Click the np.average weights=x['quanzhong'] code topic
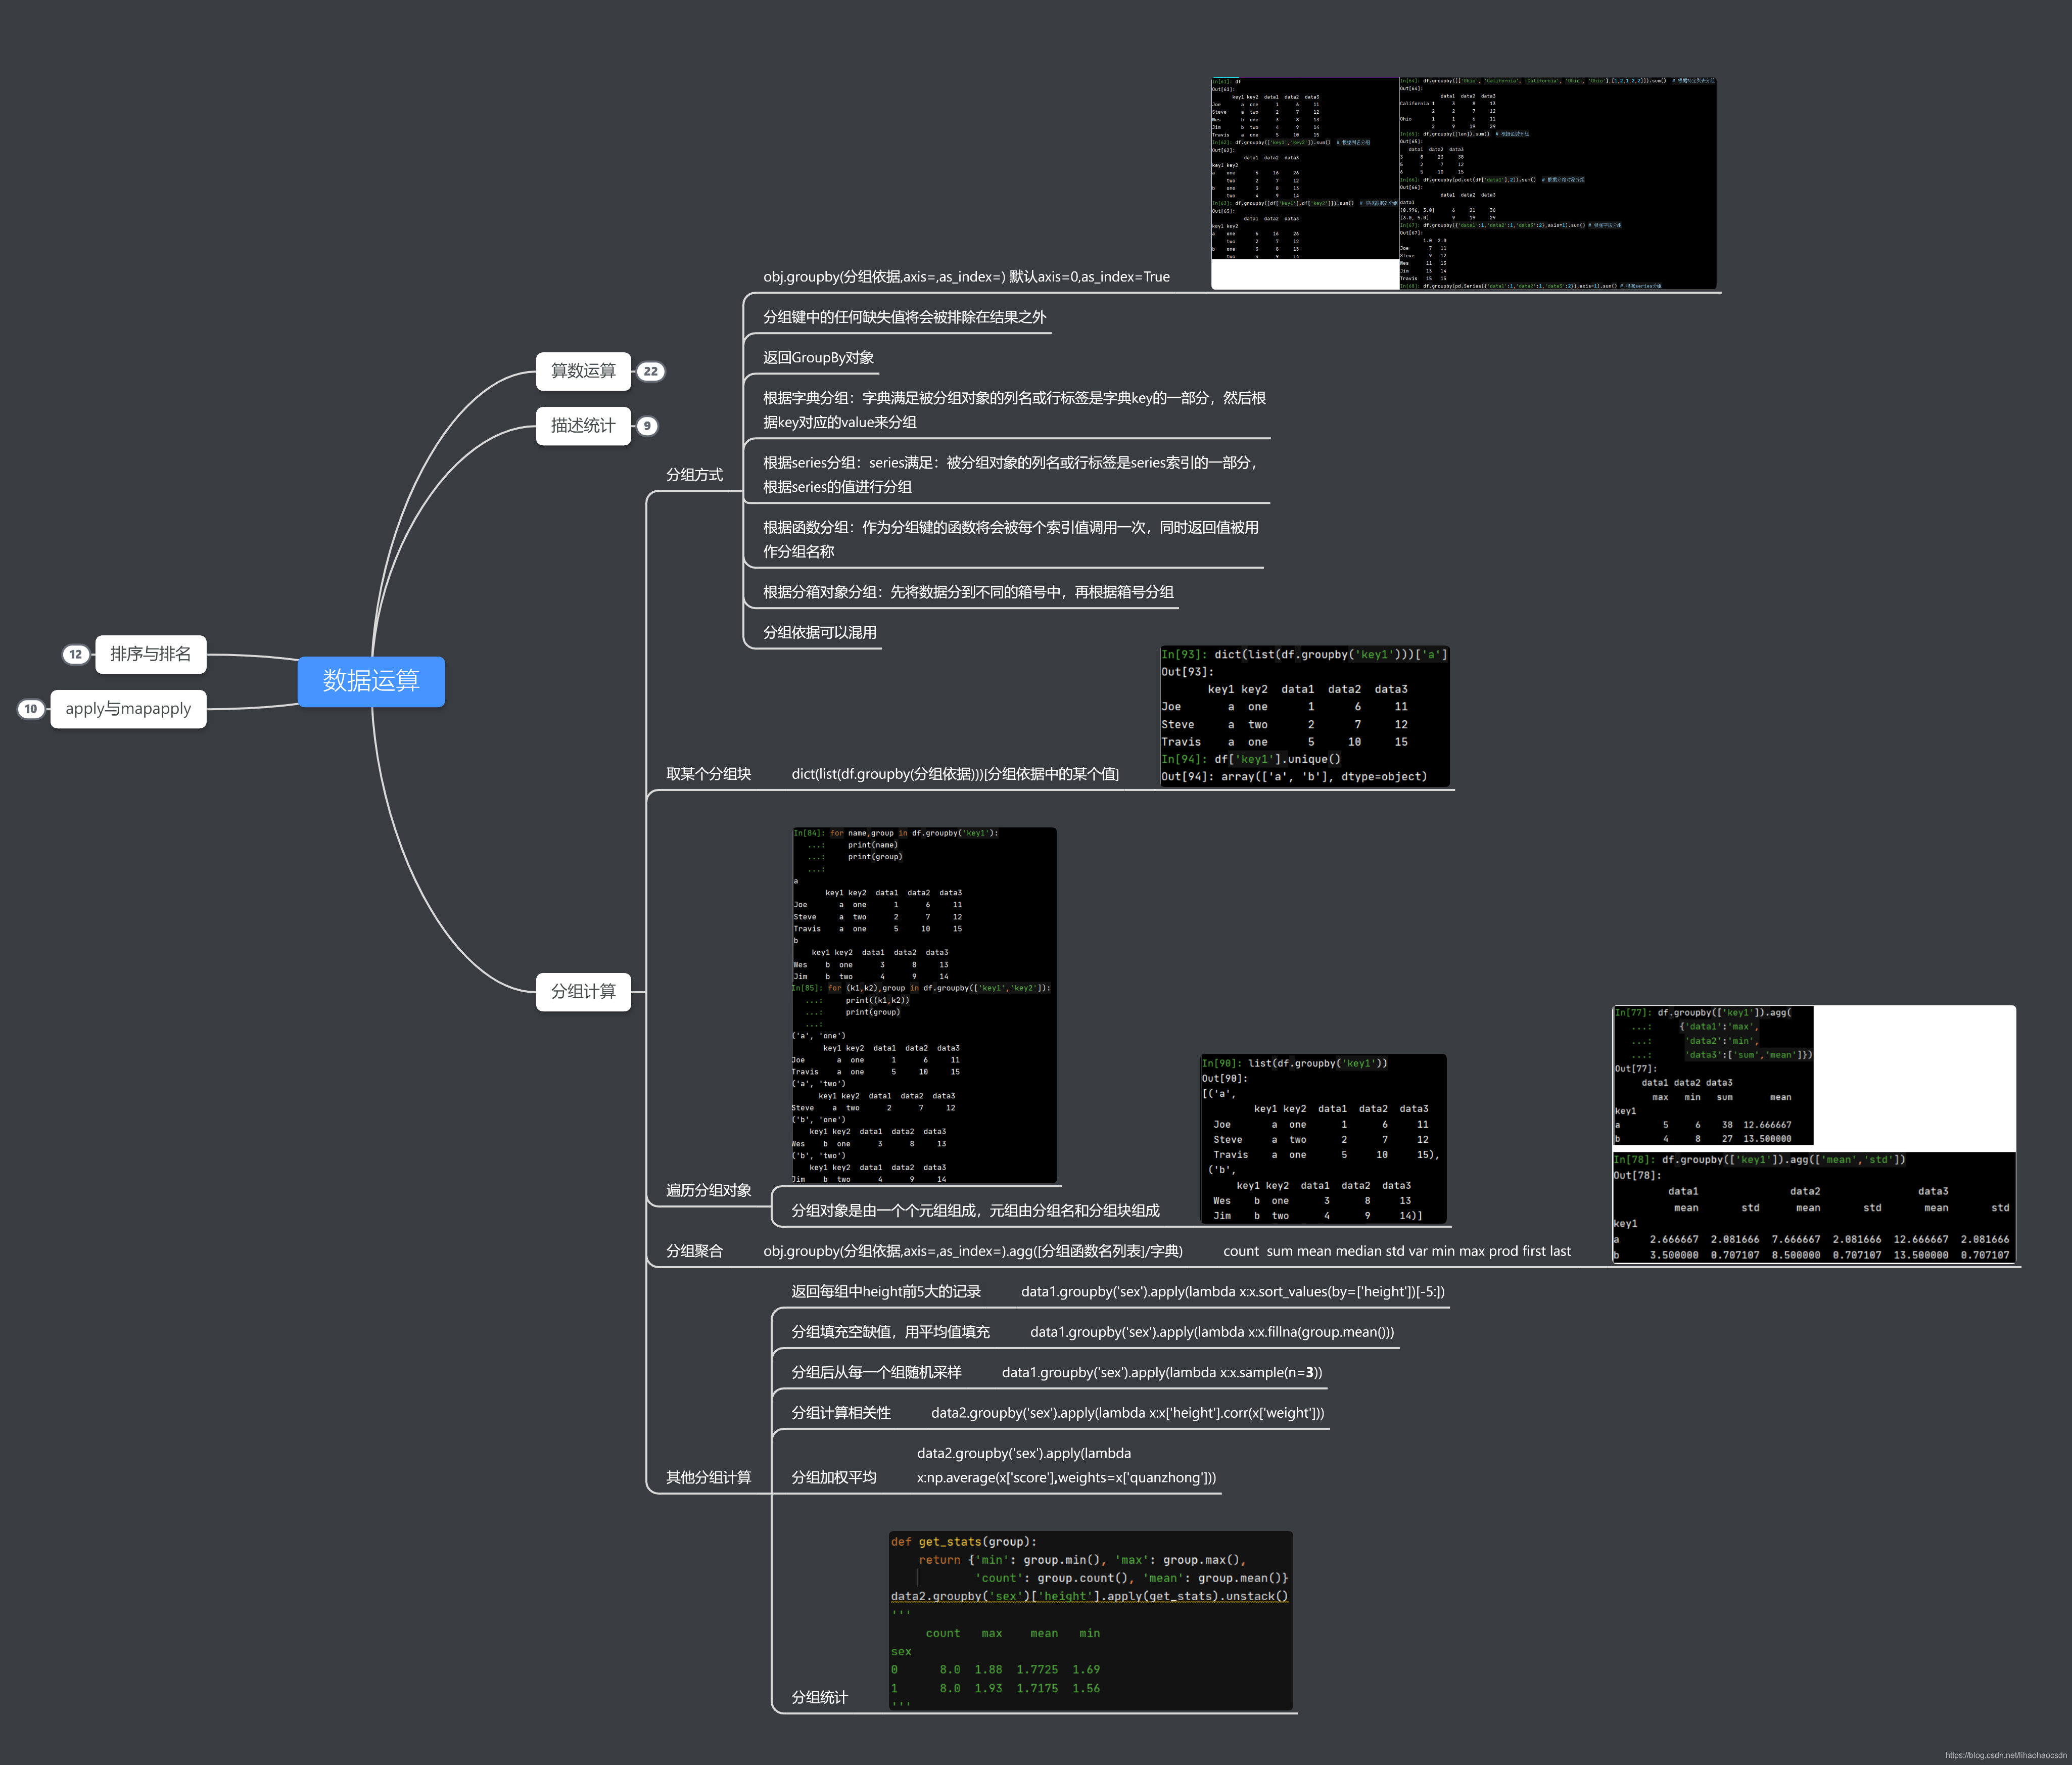The image size is (2072, 1765). coord(1066,1466)
